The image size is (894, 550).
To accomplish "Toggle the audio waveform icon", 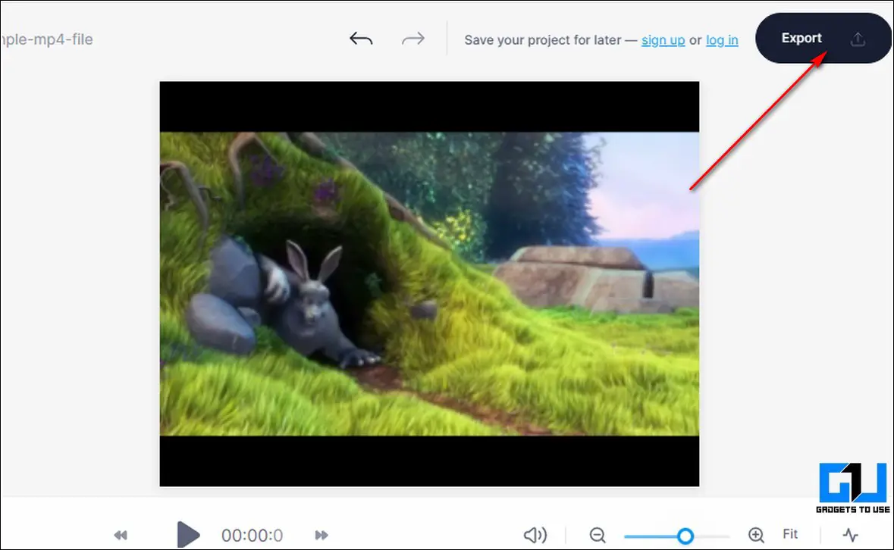I will click(x=850, y=535).
